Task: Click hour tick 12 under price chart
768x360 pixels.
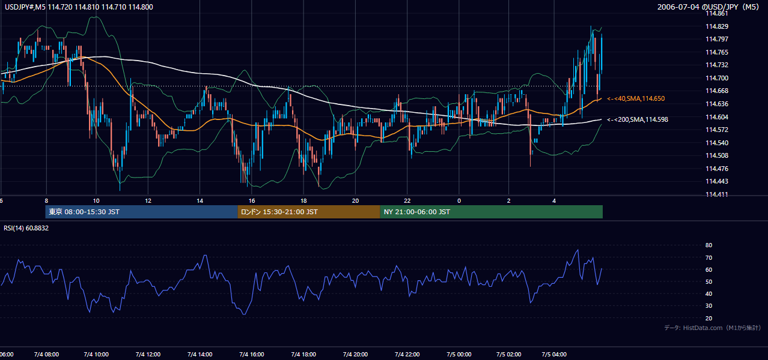Action: tap(148, 200)
